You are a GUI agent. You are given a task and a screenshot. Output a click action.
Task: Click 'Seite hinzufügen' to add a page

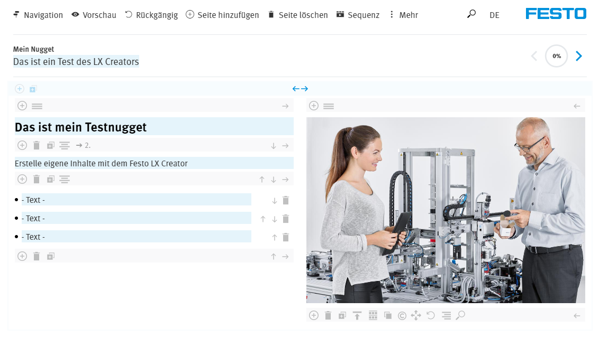click(221, 15)
